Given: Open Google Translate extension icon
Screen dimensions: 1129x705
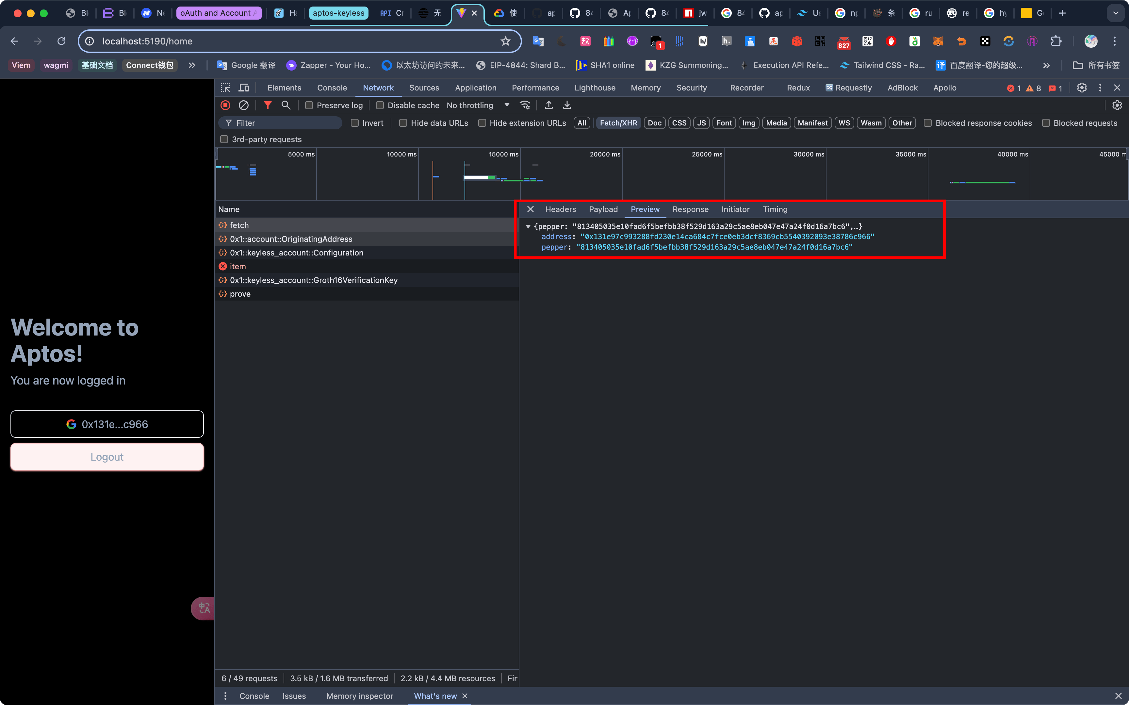Looking at the screenshot, I should 538,41.
